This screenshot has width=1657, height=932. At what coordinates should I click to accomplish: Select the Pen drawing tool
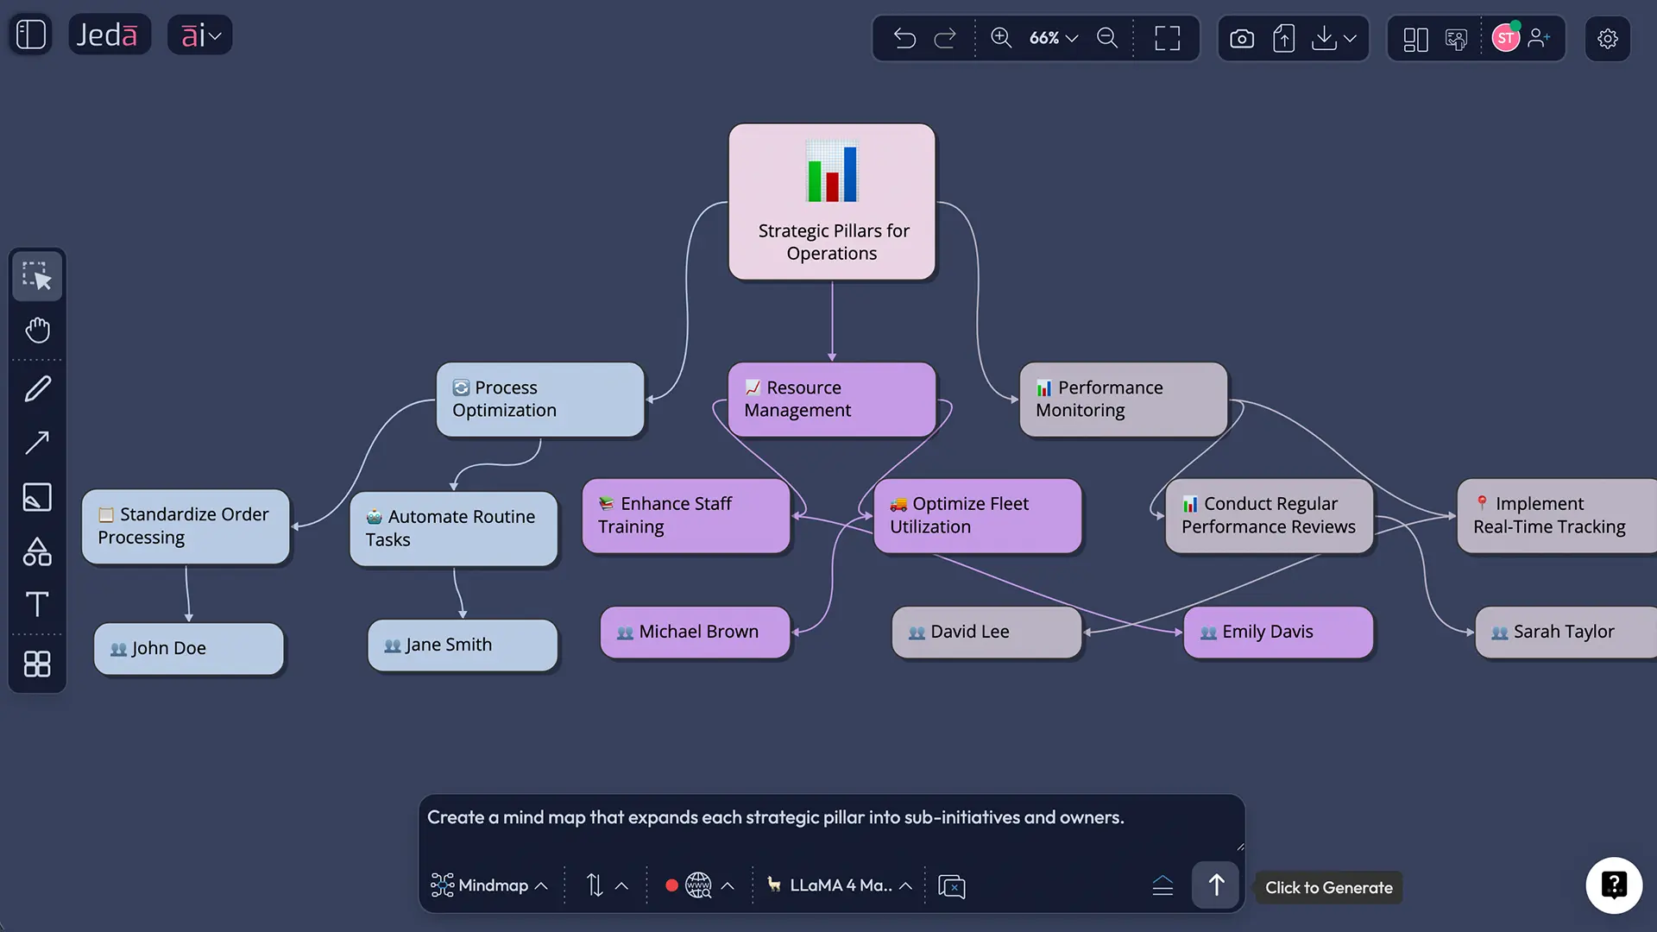click(37, 389)
